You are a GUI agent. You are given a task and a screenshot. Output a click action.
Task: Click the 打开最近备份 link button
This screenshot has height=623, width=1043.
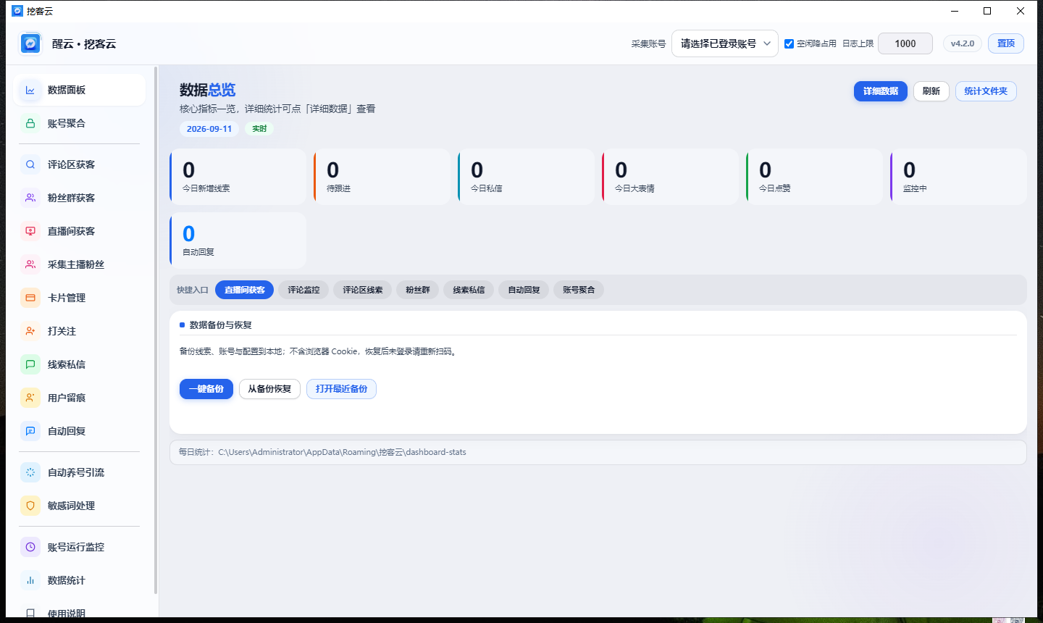tap(341, 389)
